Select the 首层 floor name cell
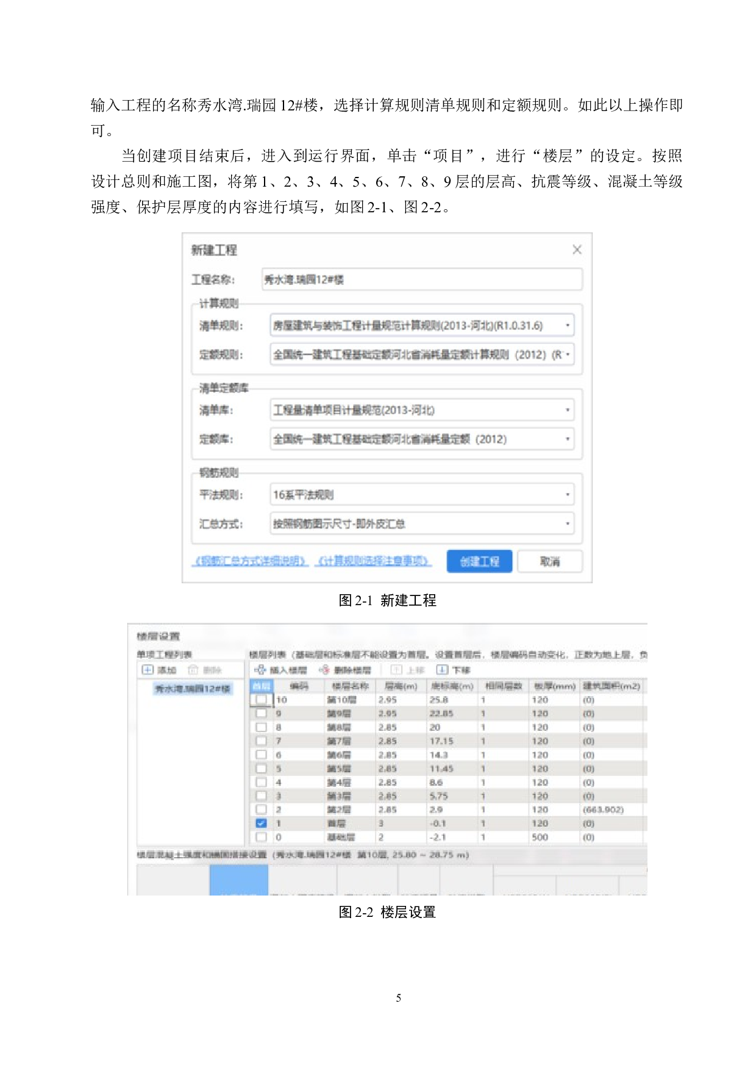The image size is (756, 1070). (350, 823)
